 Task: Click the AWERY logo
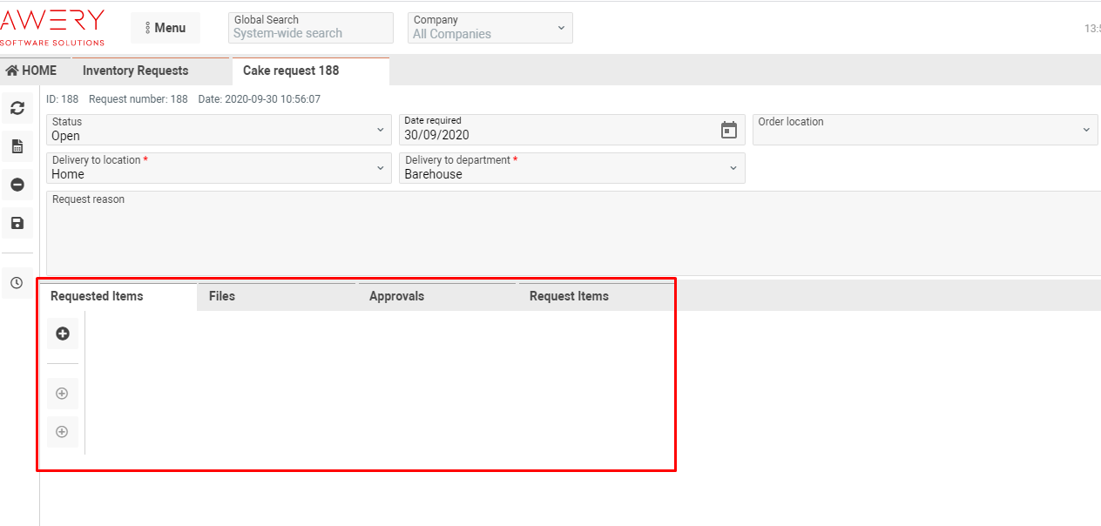point(52,27)
